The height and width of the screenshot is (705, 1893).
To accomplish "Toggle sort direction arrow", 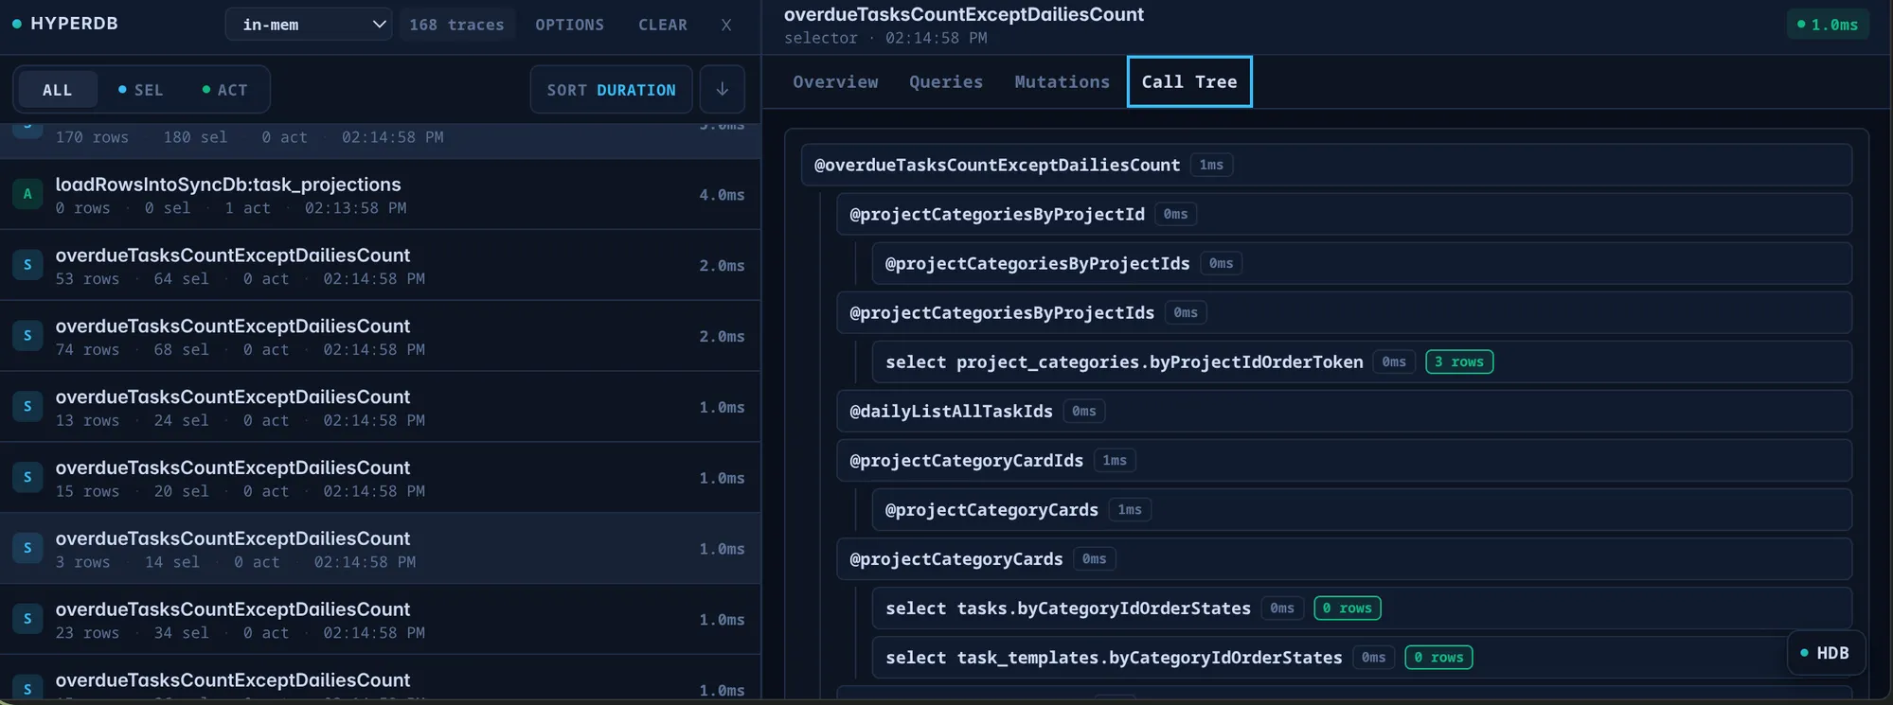I will [723, 90].
